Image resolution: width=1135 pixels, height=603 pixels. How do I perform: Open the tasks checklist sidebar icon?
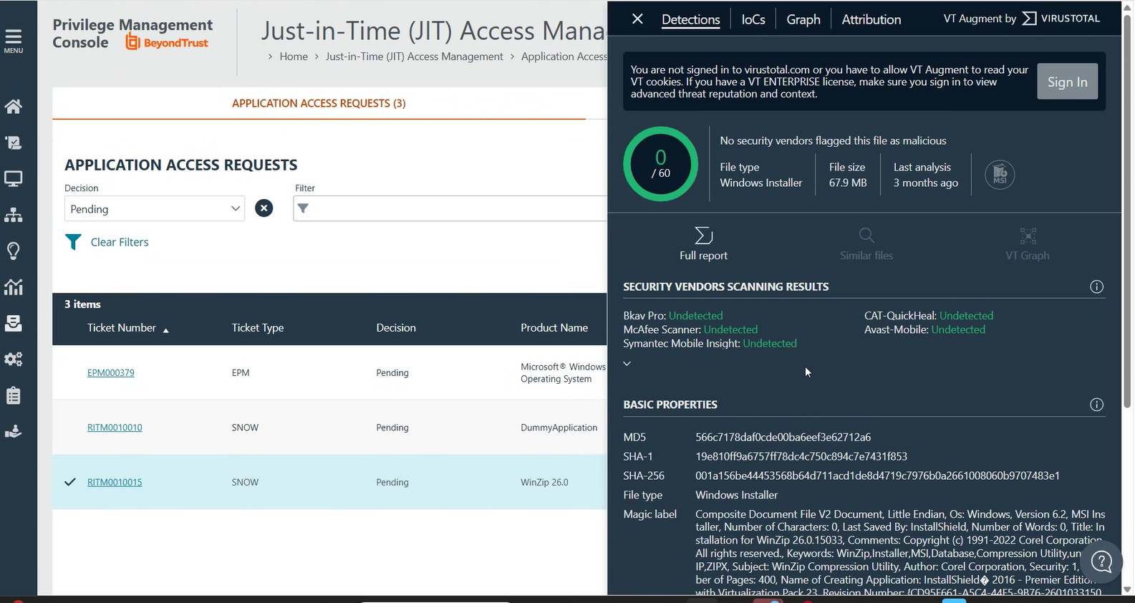tap(14, 143)
